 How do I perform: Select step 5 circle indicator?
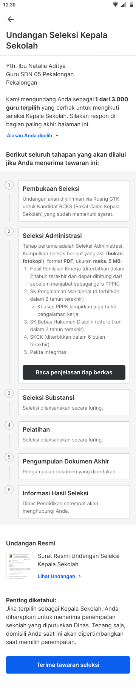[9, 457]
